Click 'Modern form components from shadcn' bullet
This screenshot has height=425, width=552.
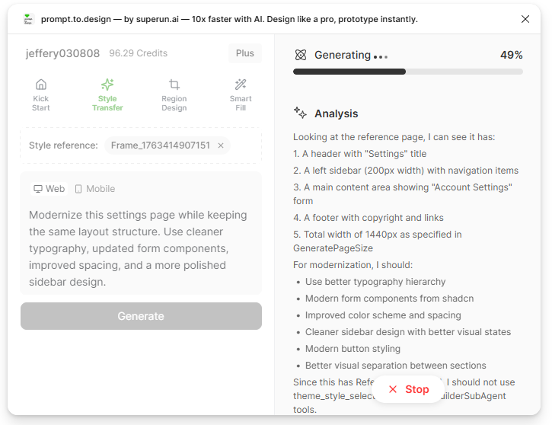(389, 299)
